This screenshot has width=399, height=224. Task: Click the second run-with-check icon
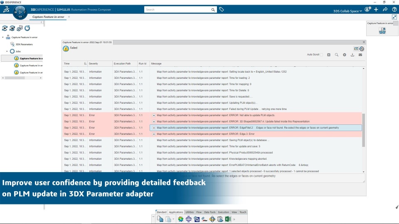point(12,28)
